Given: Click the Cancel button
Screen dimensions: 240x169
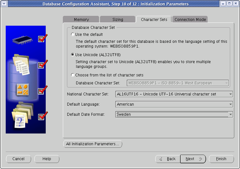Looking at the screenshot, I should tap(18, 159).
